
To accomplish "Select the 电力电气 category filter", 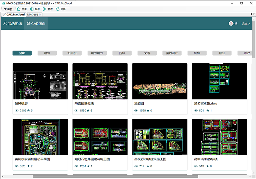I will [97, 53].
